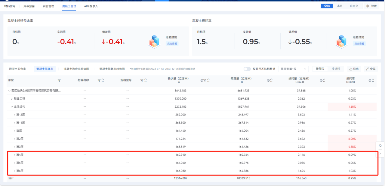Open the 设置 gear settings
Viewport: 385px width, 186px height.
(371, 6)
